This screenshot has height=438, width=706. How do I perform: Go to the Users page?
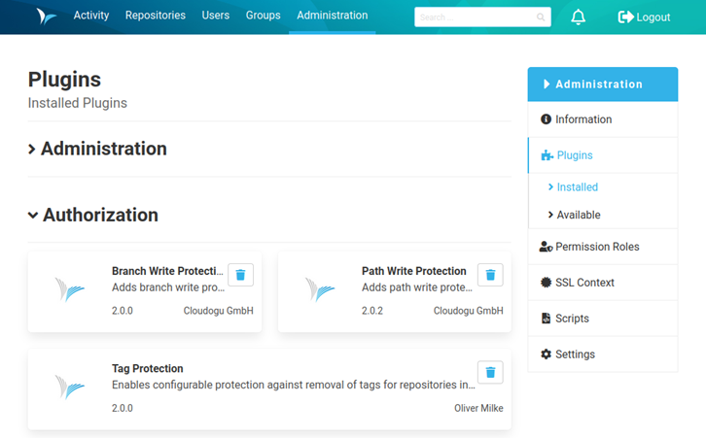[216, 16]
